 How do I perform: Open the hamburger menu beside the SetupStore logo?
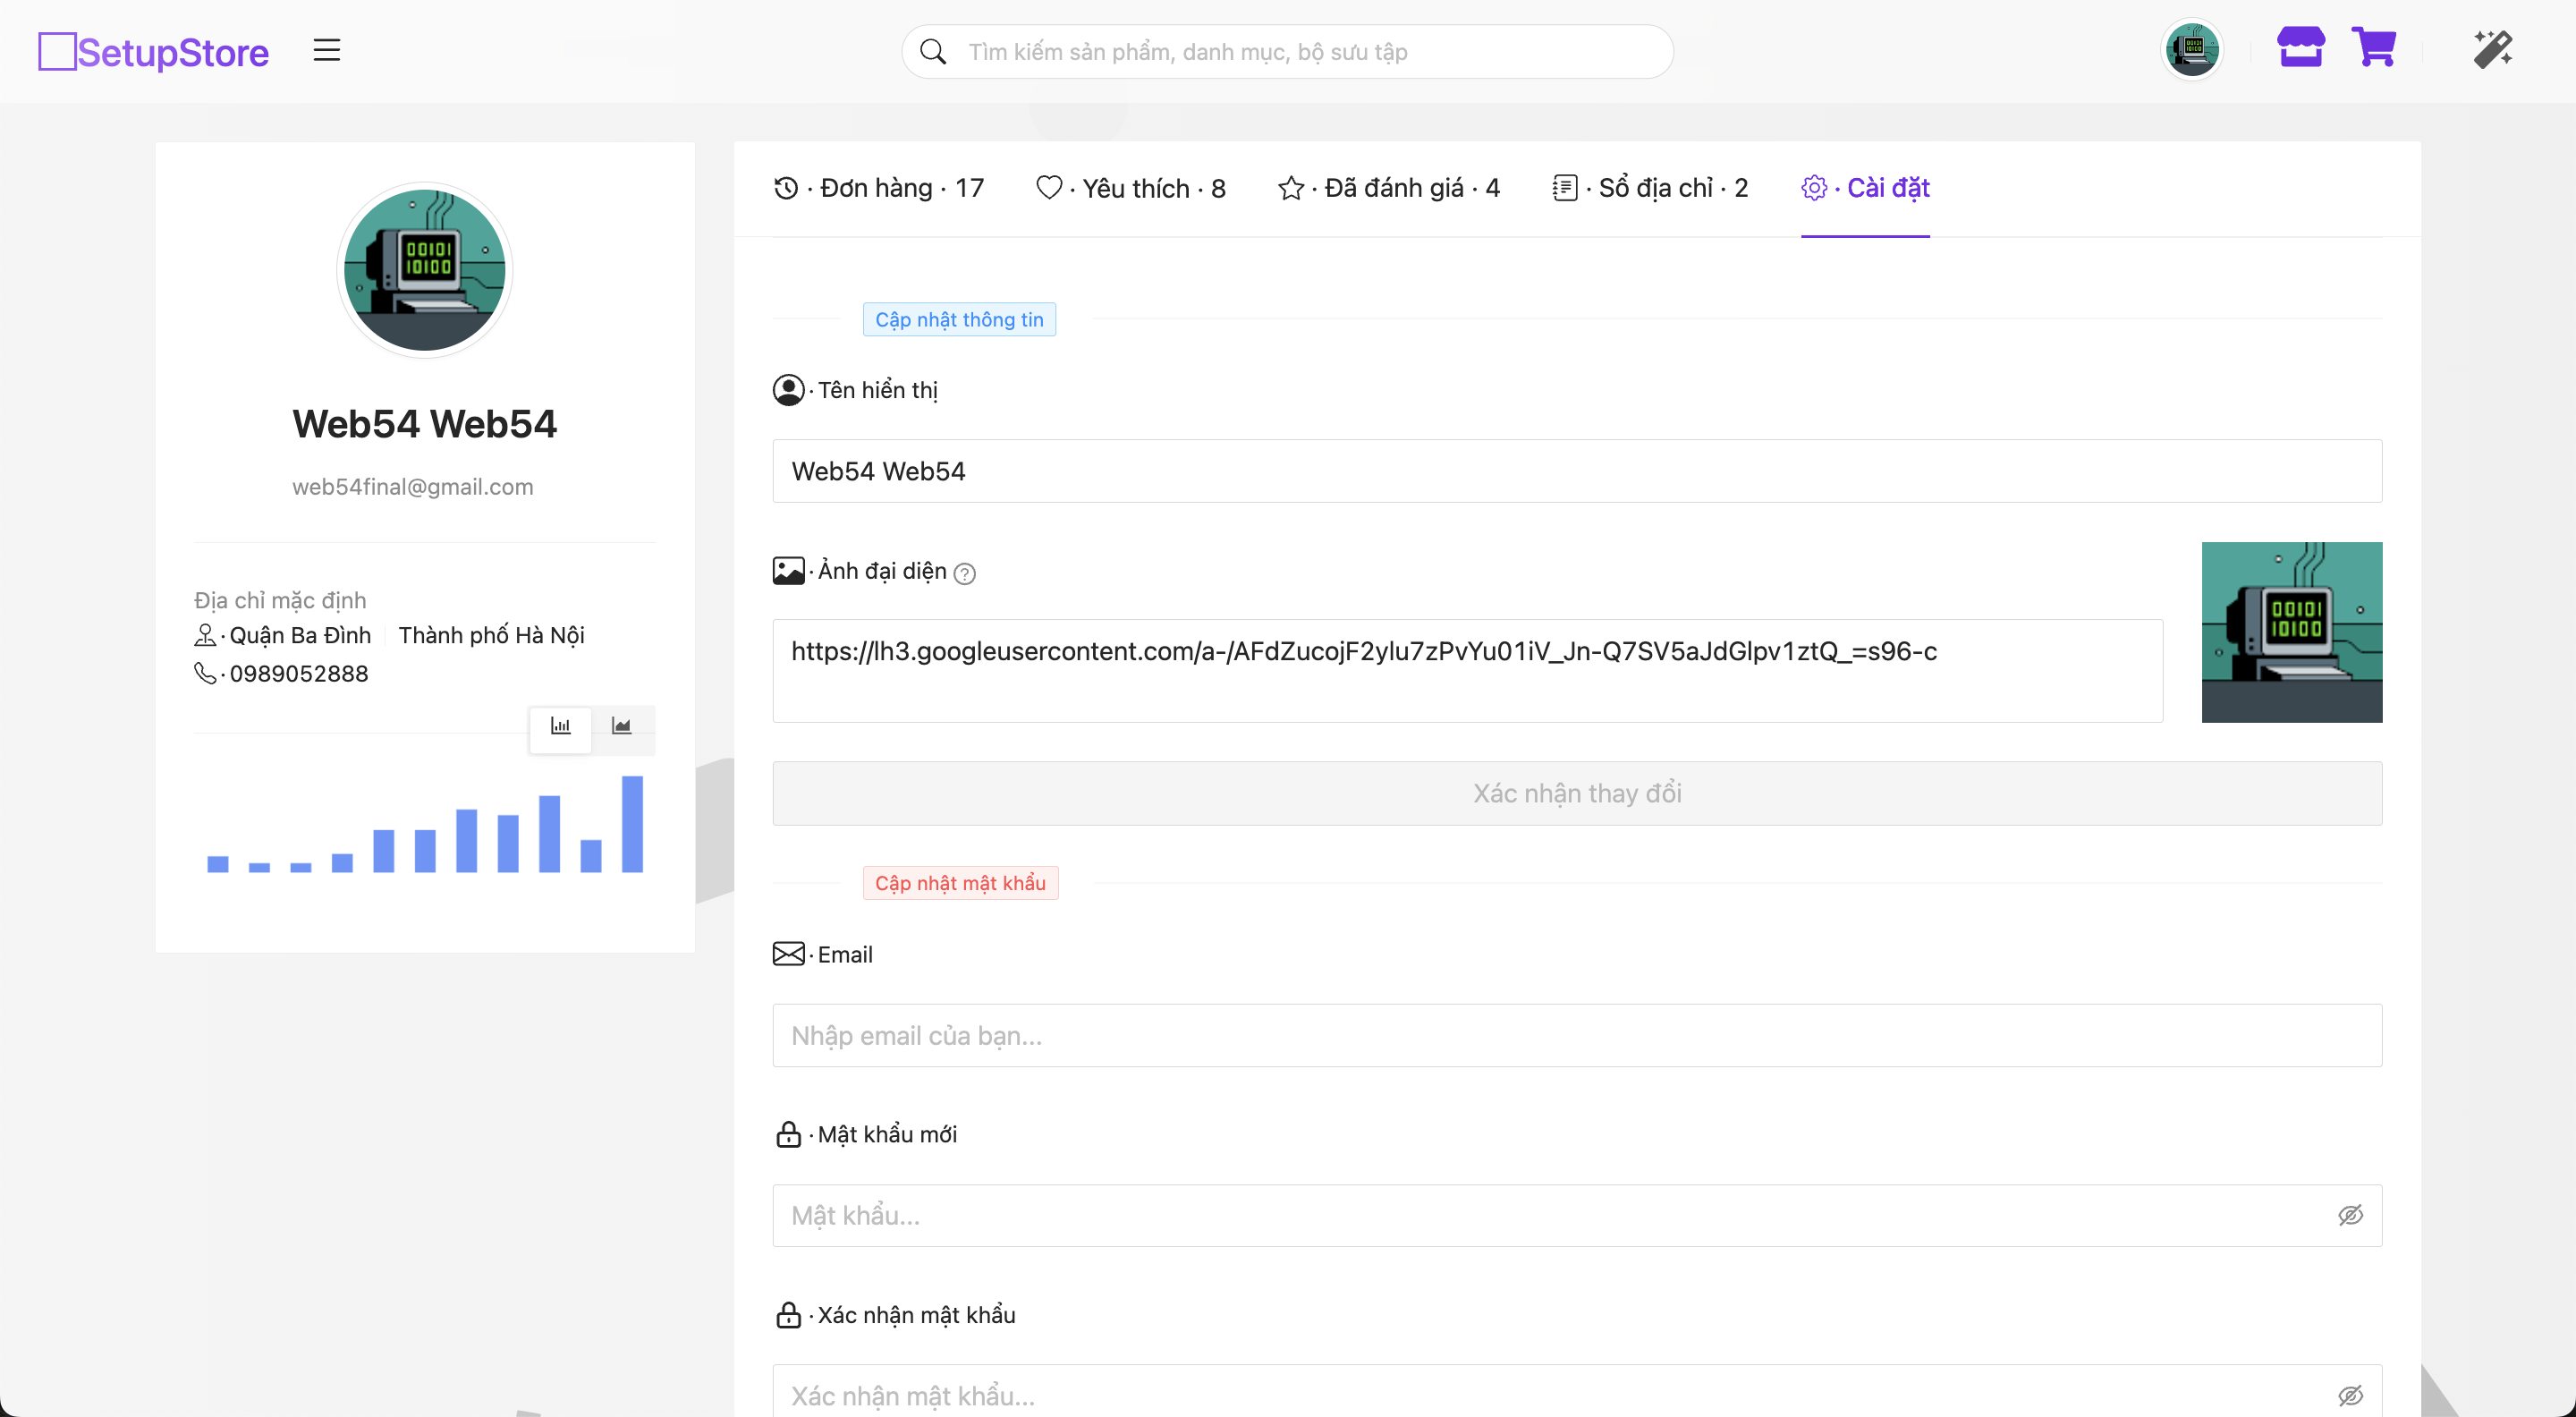pos(327,50)
